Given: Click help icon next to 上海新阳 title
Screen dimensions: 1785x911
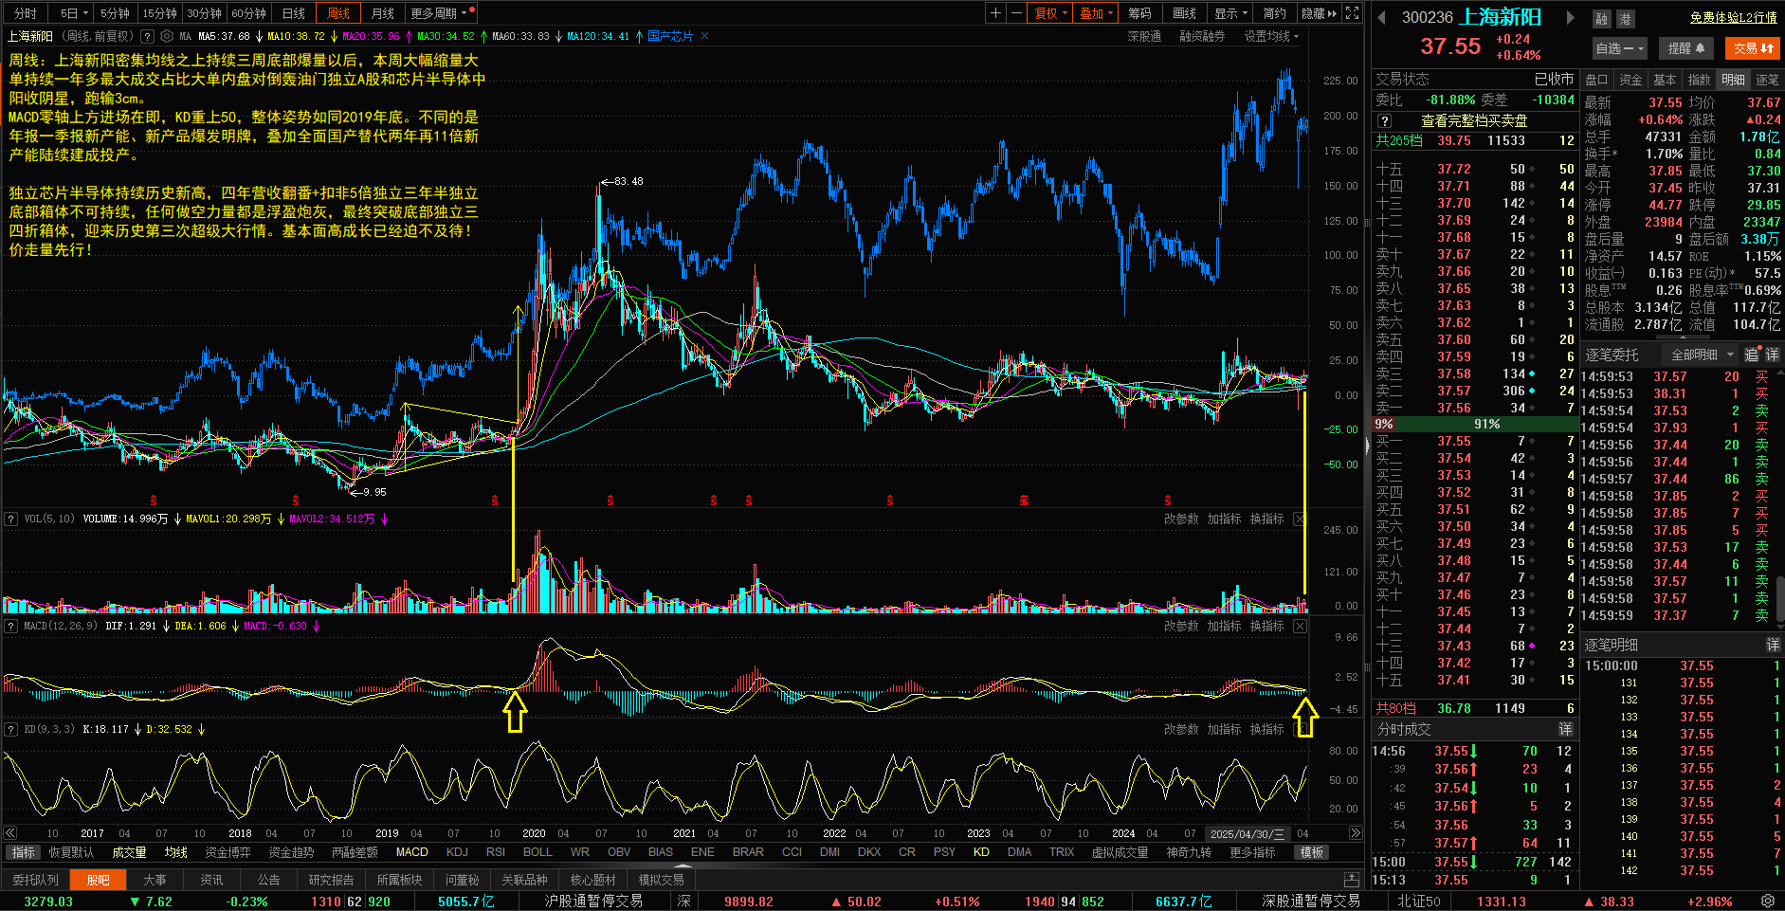Looking at the screenshot, I should [x=147, y=36].
